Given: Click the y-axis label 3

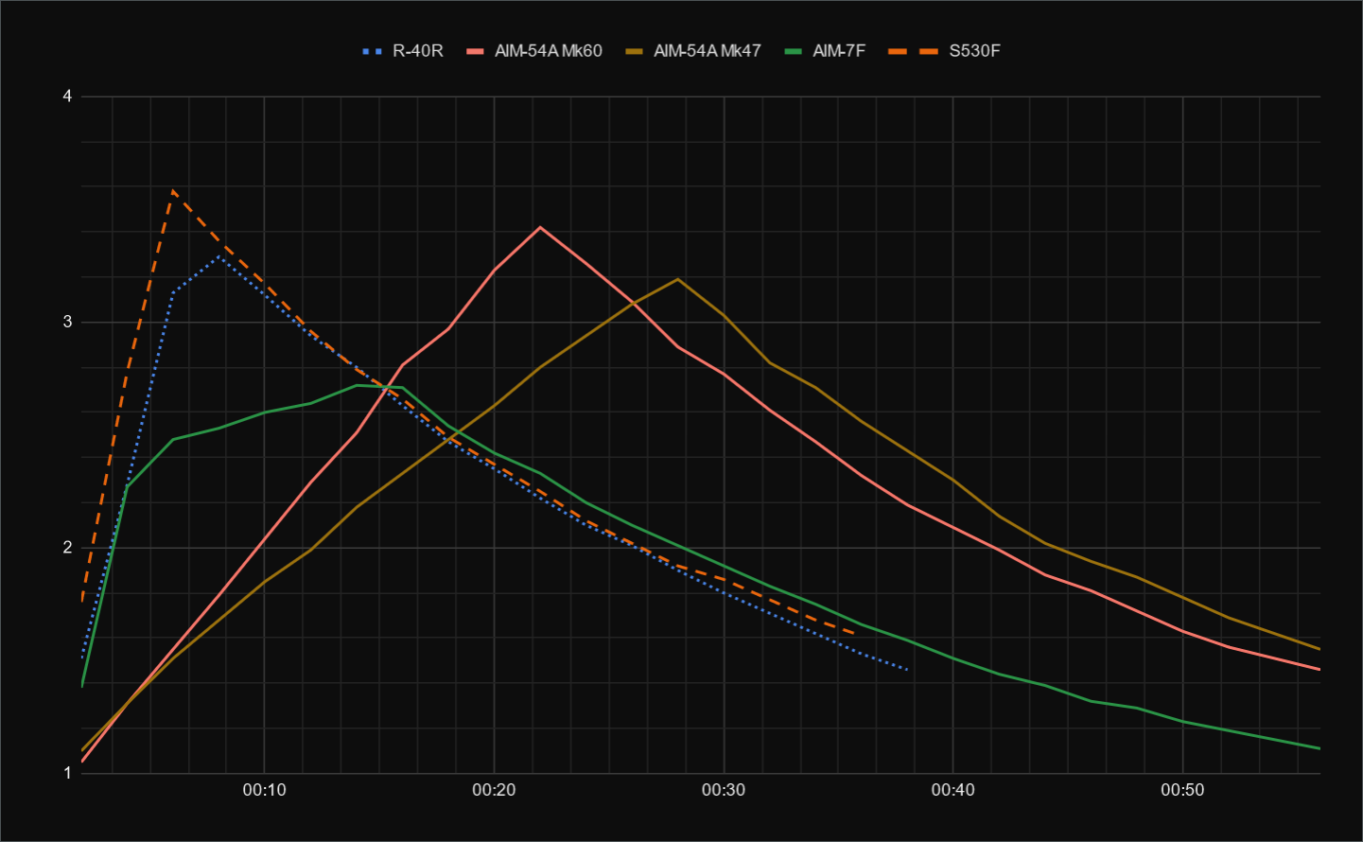Looking at the screenshot, I should pyautogui.click(x=67, y=322).
